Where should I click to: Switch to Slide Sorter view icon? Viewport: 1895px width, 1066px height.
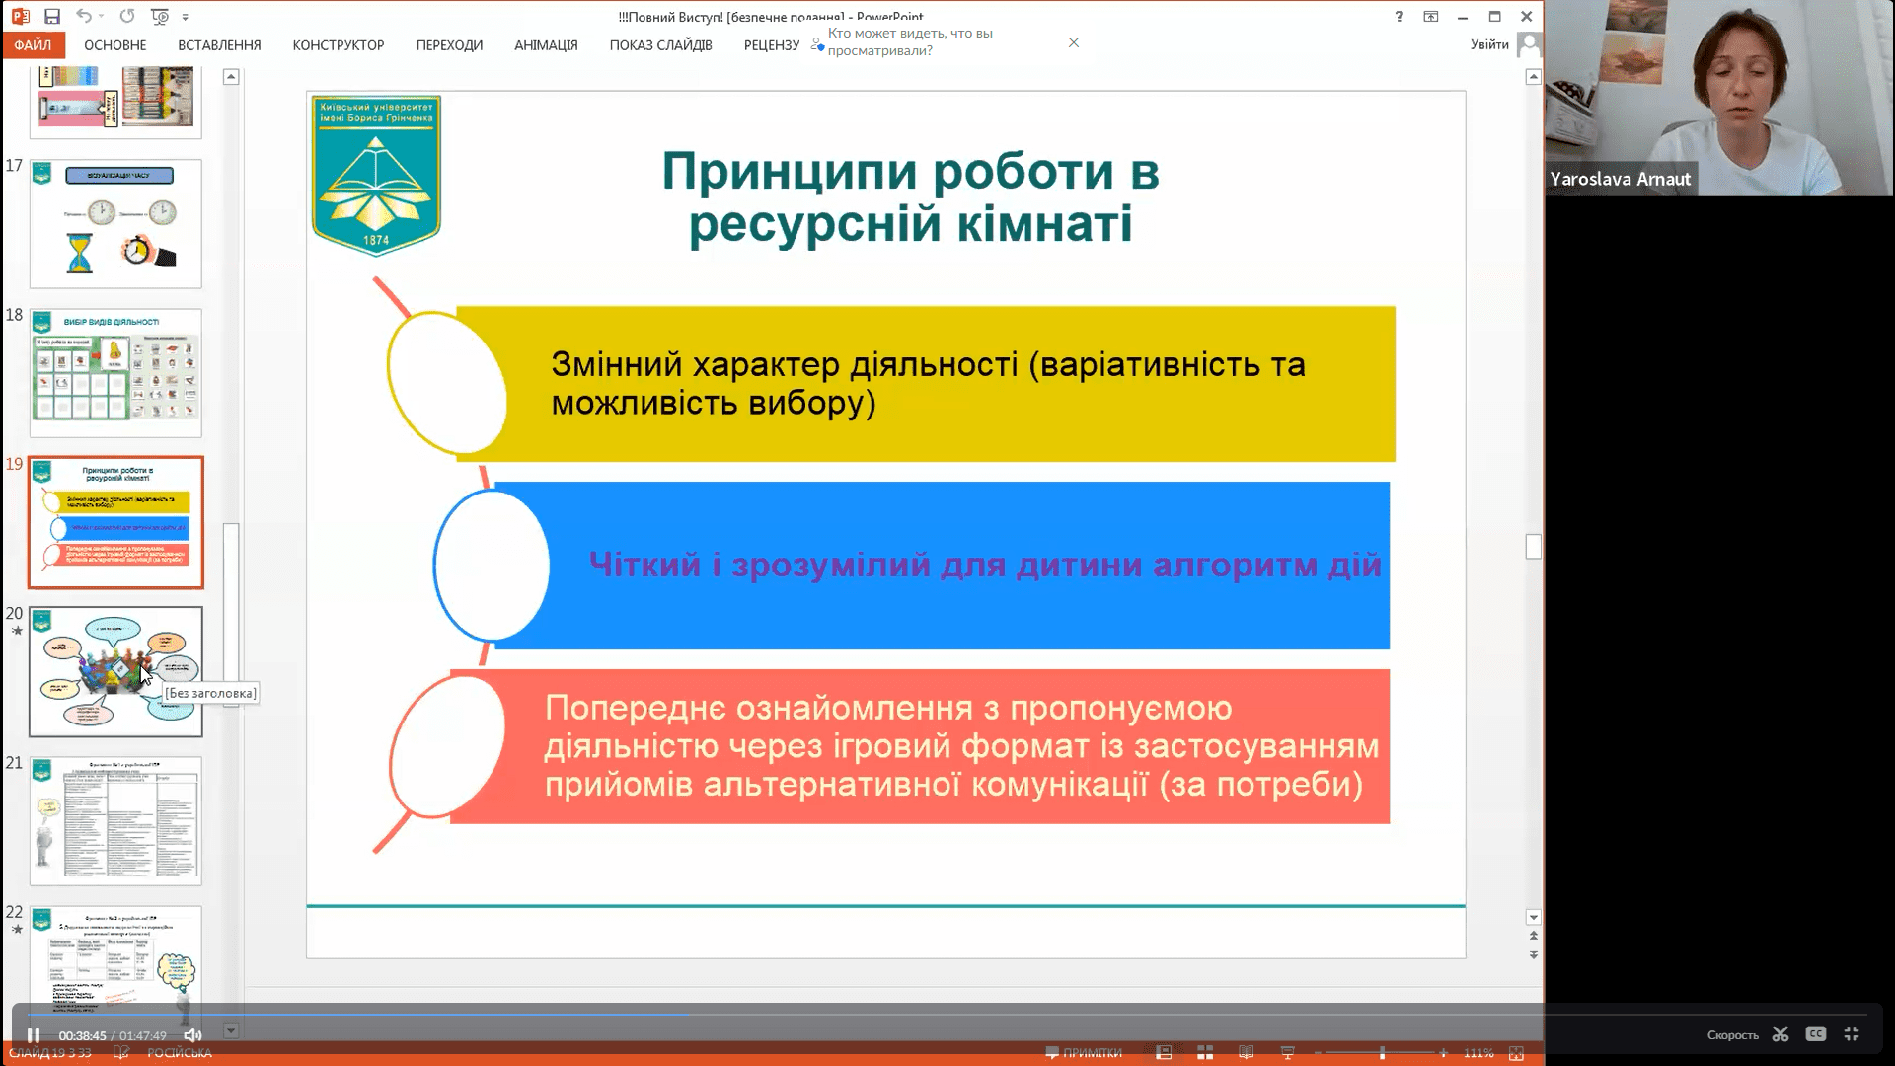click(x=1205, y=1052)
